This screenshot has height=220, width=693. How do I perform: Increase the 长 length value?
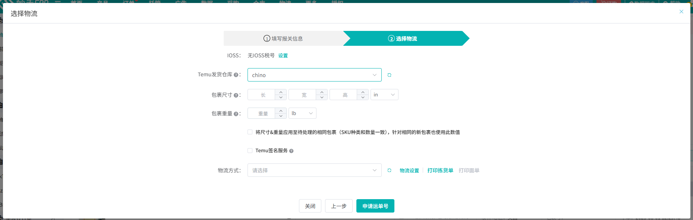[281, 92]
